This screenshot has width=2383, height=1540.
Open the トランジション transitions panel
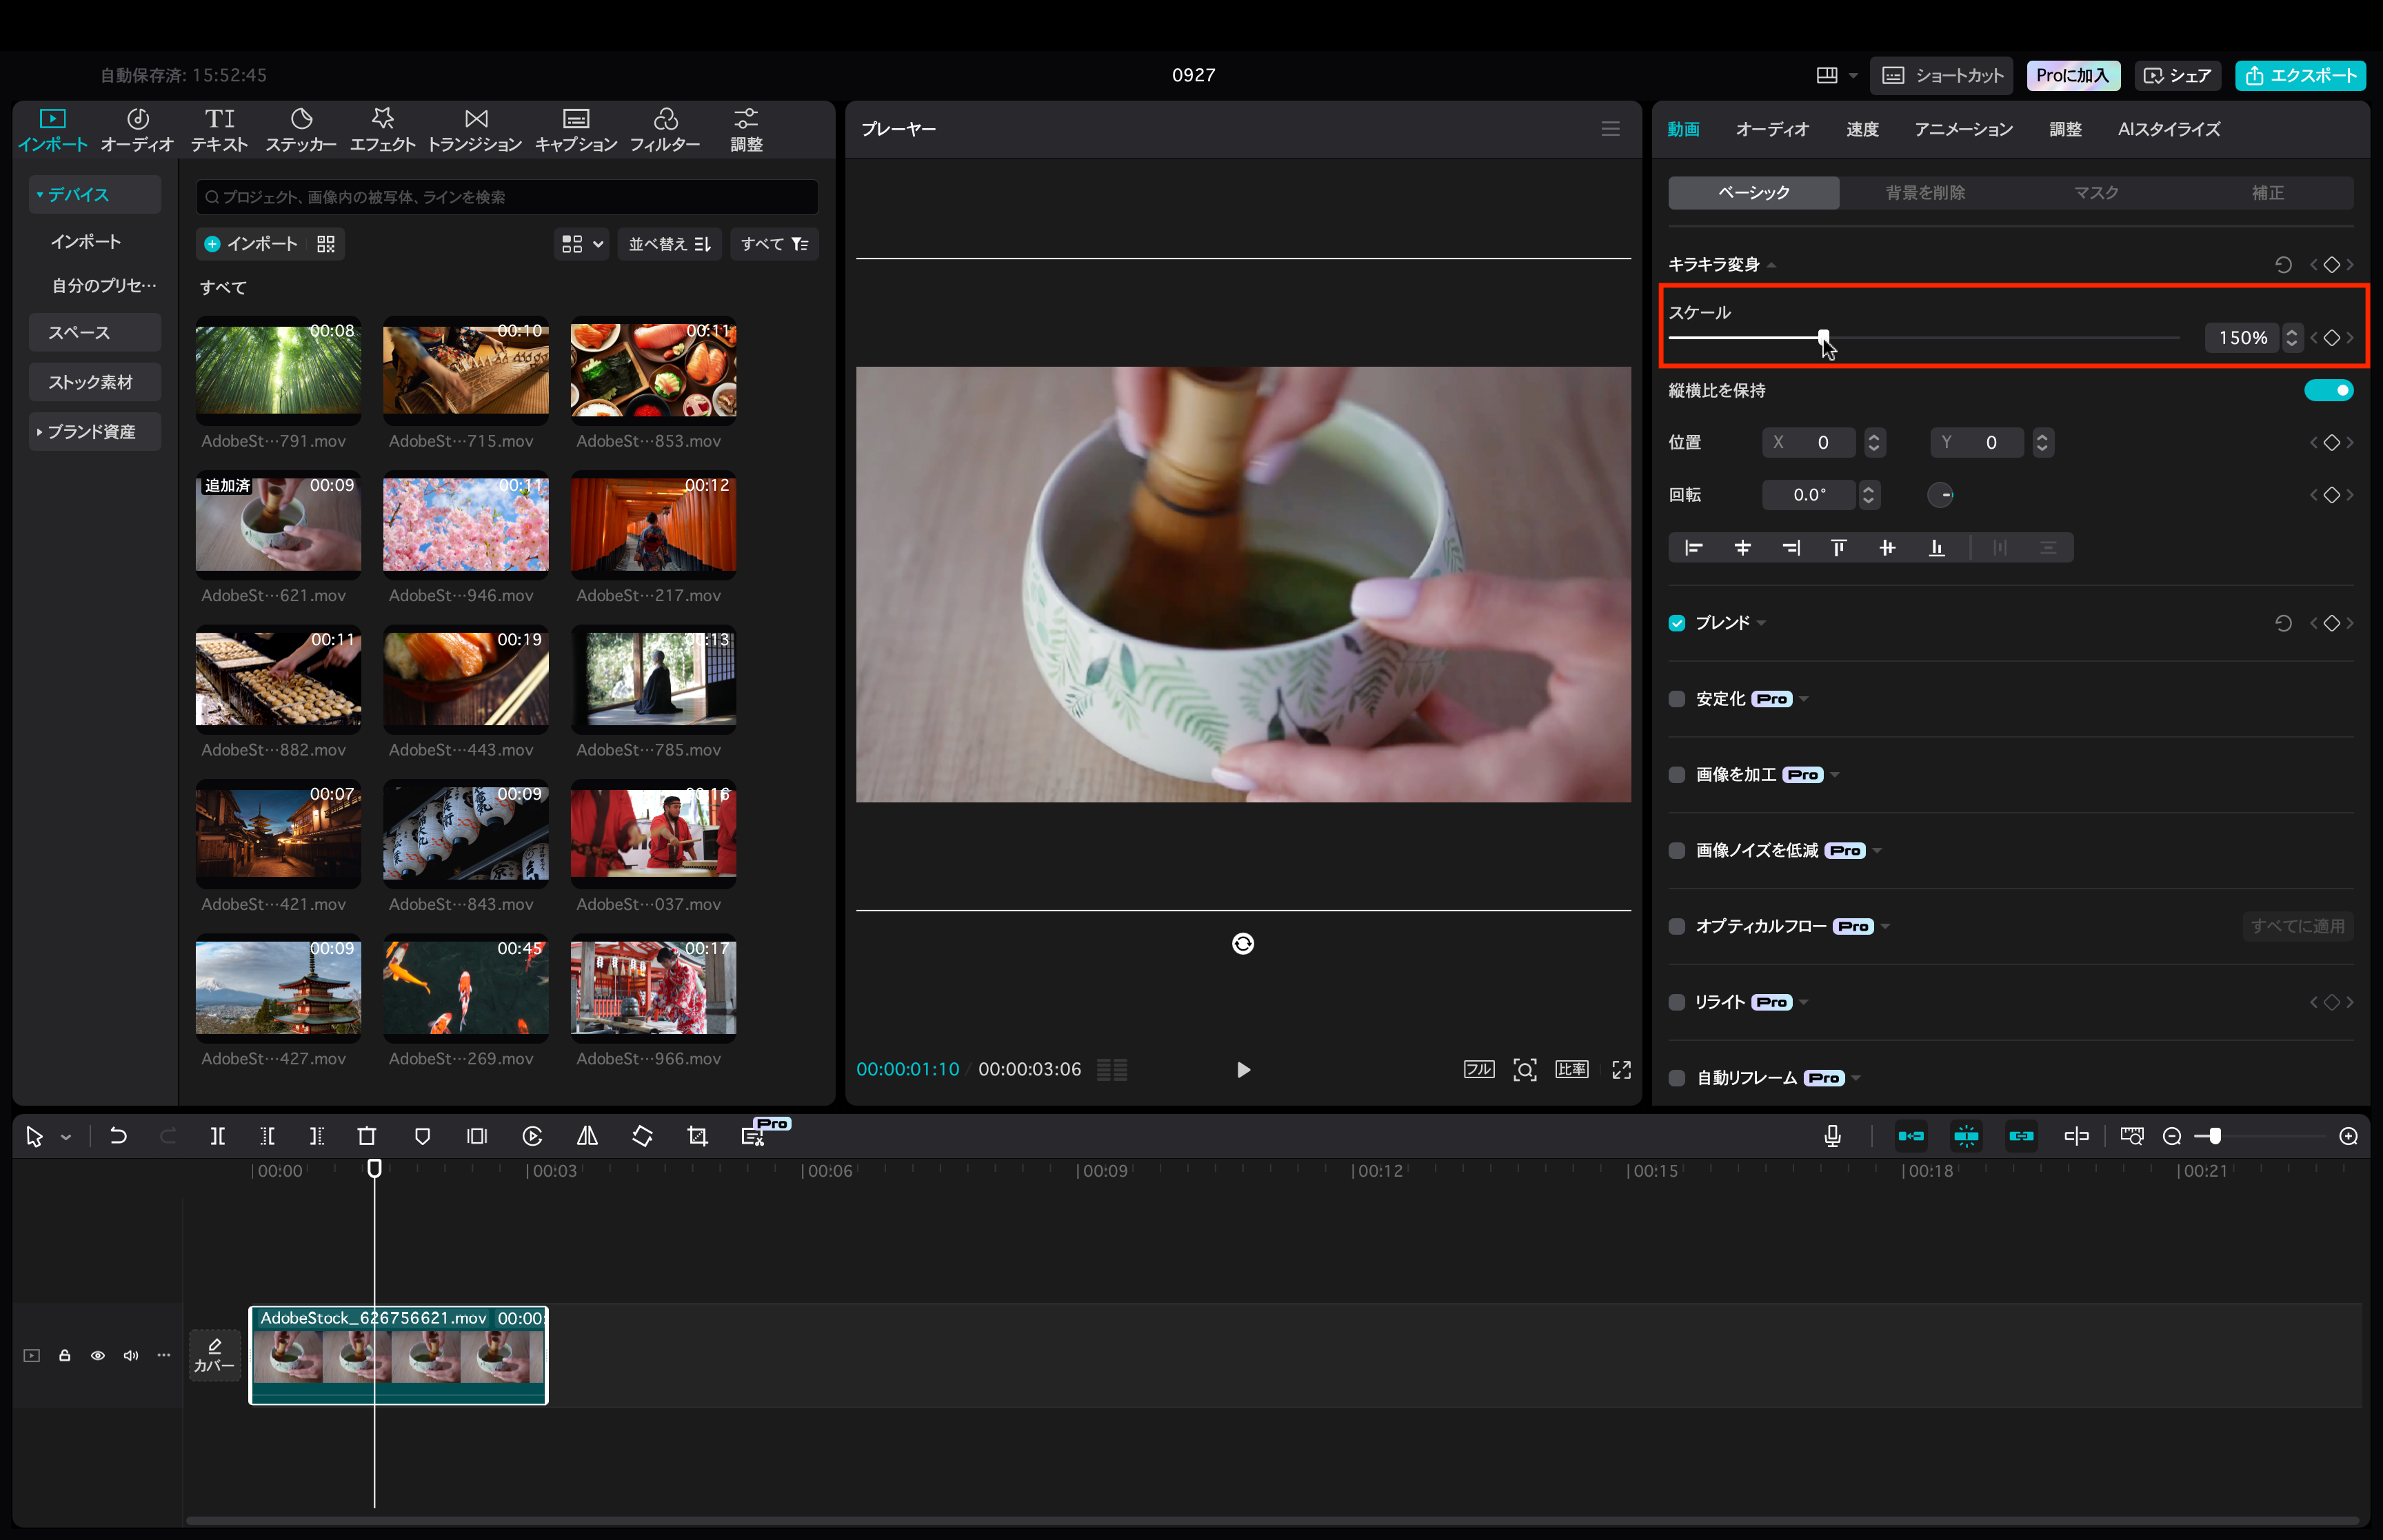475,130
